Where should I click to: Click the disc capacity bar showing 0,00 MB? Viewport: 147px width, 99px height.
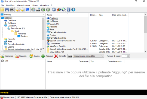coord(73,93)
